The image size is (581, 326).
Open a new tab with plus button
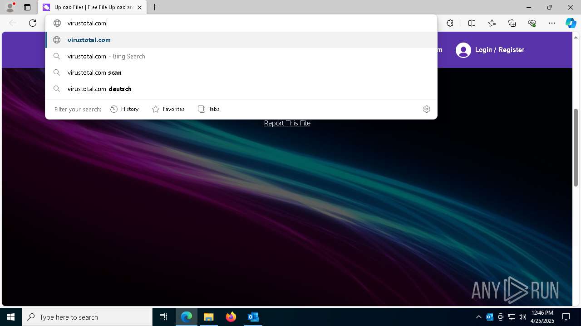[x=155, y=7]
